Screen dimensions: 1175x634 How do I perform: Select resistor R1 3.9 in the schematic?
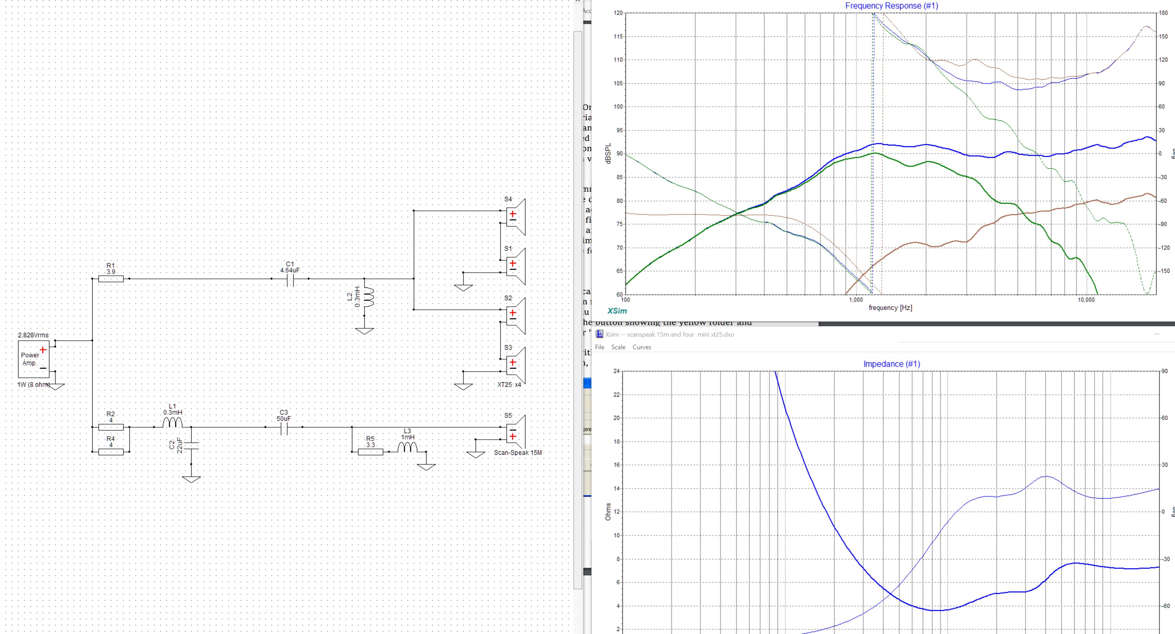pos(111,278)
